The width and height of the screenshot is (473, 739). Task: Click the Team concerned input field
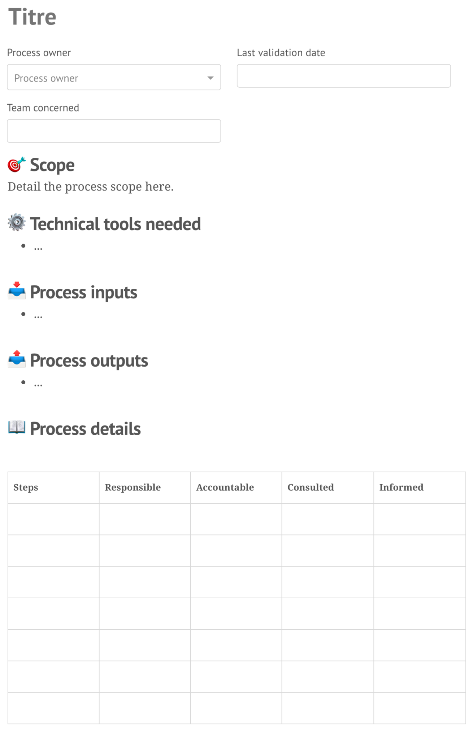(x=114, y=131)
